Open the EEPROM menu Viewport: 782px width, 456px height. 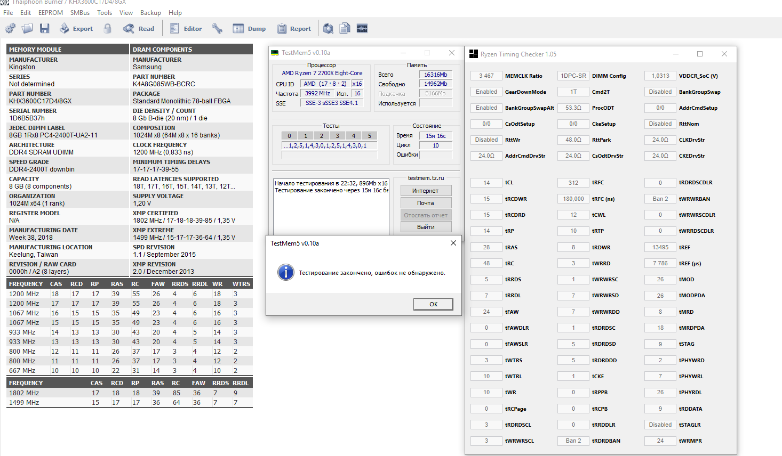click(x=51, y=12)
